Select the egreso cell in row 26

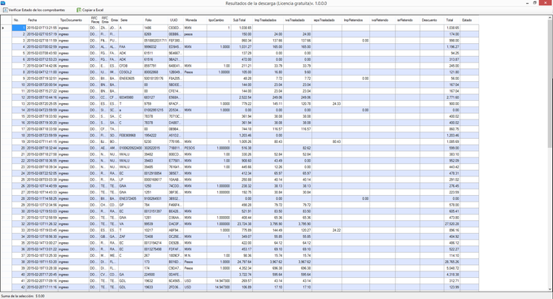tap(73, 186)
